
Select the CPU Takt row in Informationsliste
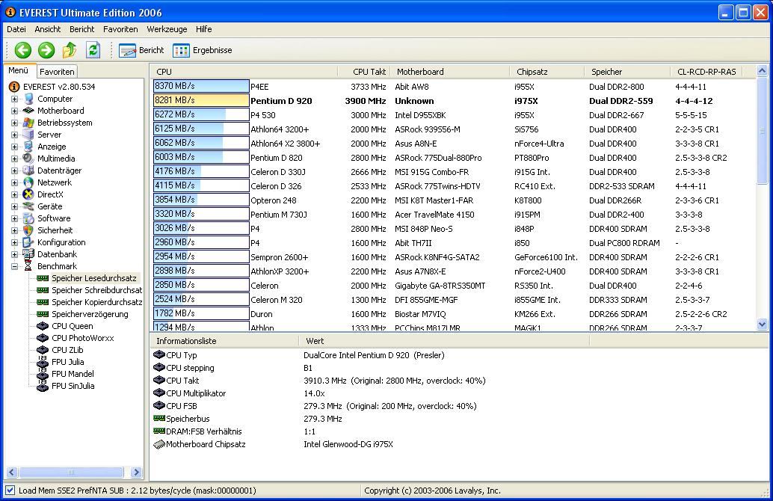pos(458,381)
